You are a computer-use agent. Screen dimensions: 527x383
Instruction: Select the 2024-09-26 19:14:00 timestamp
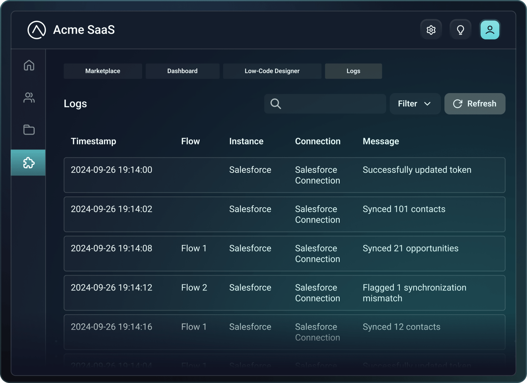coord(112,170)
